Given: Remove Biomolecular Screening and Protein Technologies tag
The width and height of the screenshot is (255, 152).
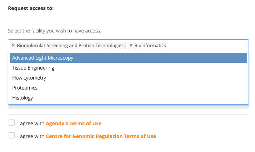Looking at the screenshot, I should click(x=13, y=45).
